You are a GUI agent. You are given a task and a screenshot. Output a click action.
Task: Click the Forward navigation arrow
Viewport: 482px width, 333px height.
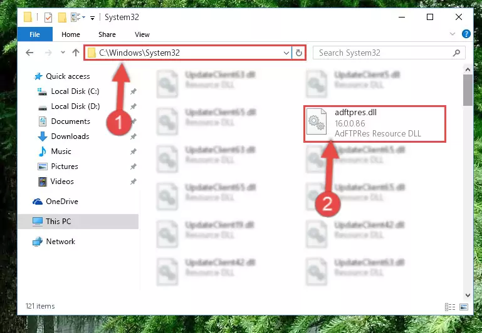coord(48,53)
